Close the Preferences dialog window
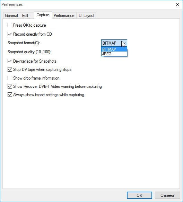This screenshot has width=183, height=202. point(177,4)
